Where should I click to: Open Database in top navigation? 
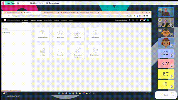[56, 20]
